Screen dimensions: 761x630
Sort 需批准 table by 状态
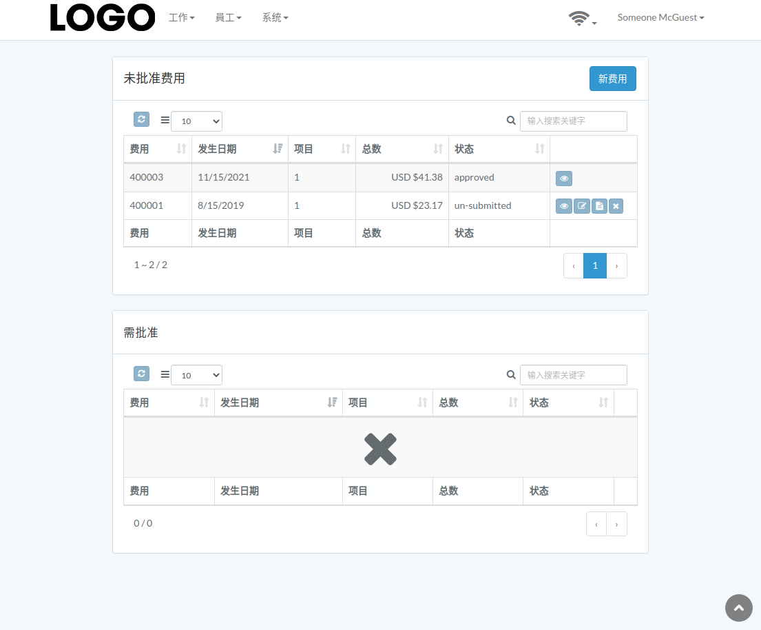click(568, 403)
